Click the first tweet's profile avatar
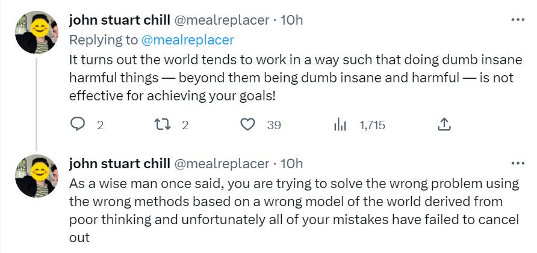 (36, 32)
